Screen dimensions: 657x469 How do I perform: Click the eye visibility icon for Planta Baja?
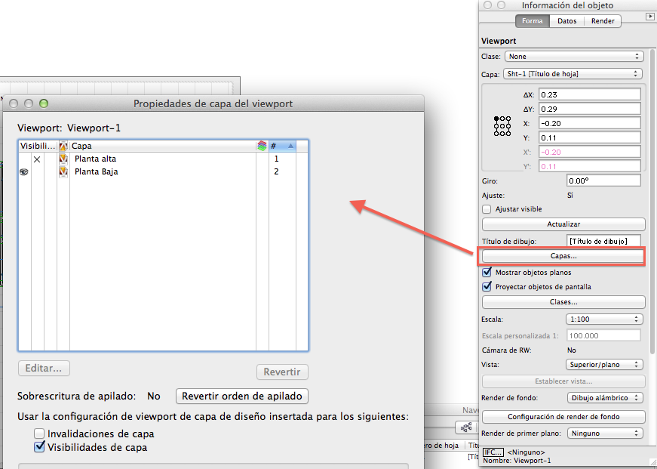click(24, 172)
